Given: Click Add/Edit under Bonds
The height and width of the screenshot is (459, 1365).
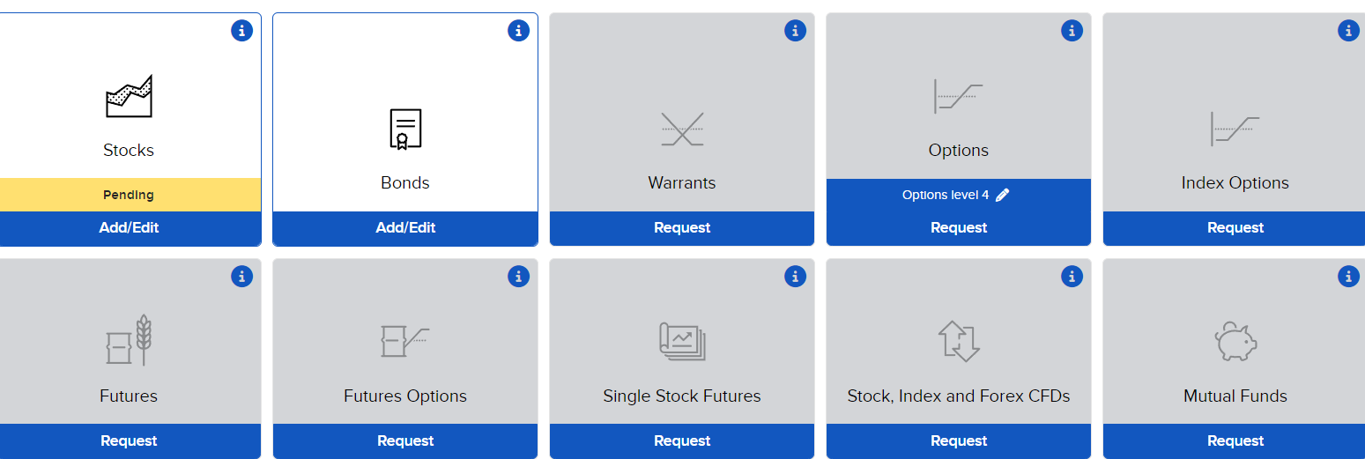Looking at the screenshot, I should point(405,228).
